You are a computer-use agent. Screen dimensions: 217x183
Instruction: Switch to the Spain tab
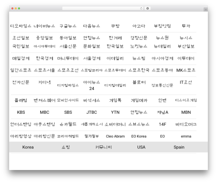pos(179,147)
